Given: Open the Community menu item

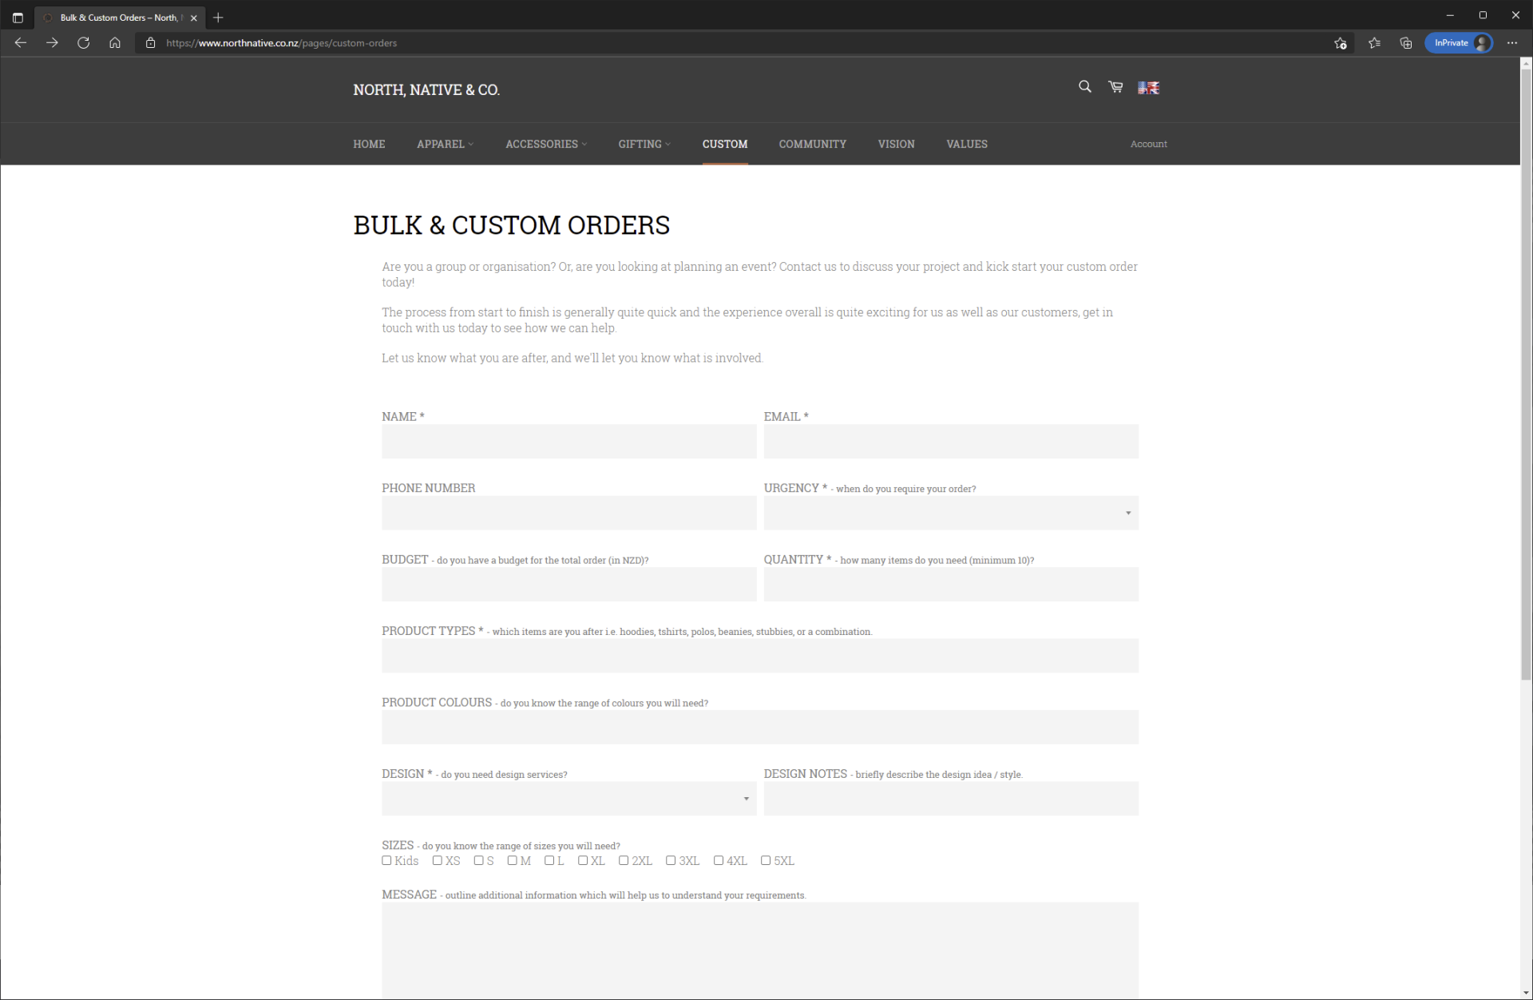Looking at the screenshot, I should click(812, 144).
